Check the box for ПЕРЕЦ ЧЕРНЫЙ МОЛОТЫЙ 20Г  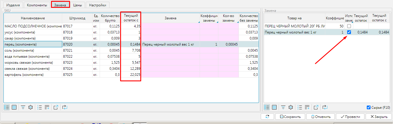pos(349,26)
